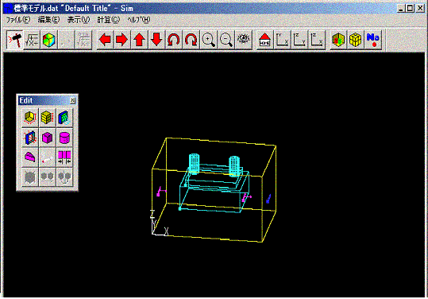Choose magenta wedge shape in Edit panel
This screenshot has height=299, width=428.
click(29, 157)
